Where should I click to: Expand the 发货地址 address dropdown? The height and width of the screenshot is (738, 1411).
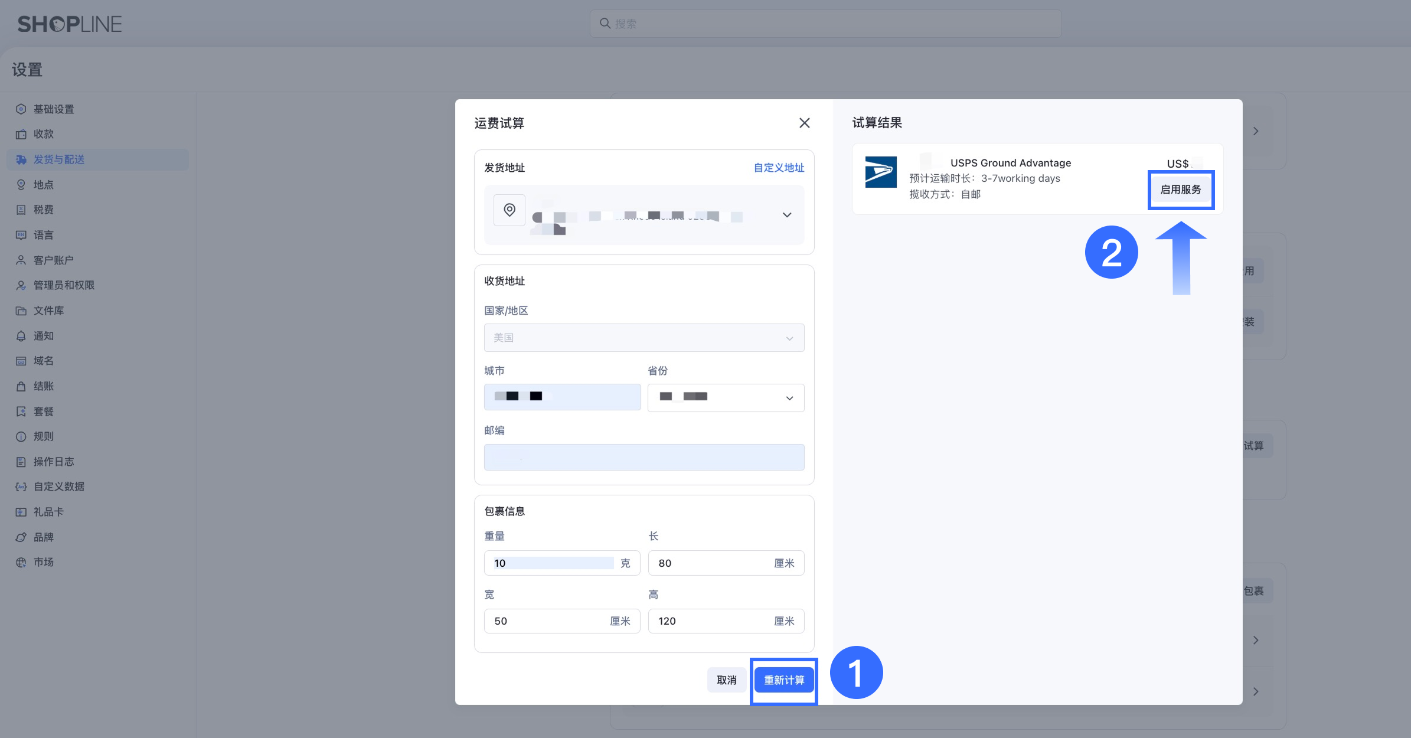[x=786, y=215]
